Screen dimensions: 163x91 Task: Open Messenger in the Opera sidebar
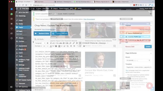click(11, 9)
